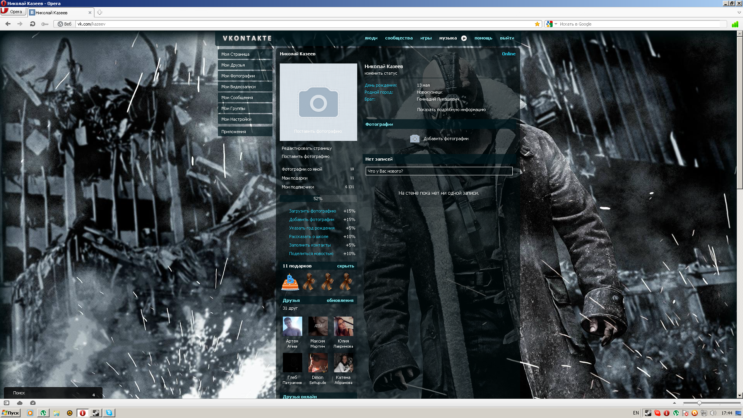Image resolution: width=743 pixels, height=418 pixels.
Task: Open Skype from the taskbar
Action: 109,413
